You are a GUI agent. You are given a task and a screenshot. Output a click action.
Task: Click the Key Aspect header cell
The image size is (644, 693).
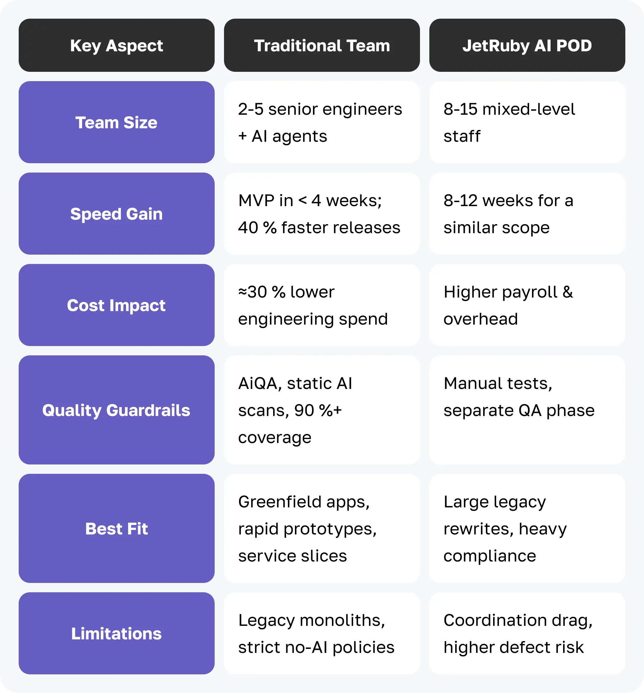[x=116, y=45]
